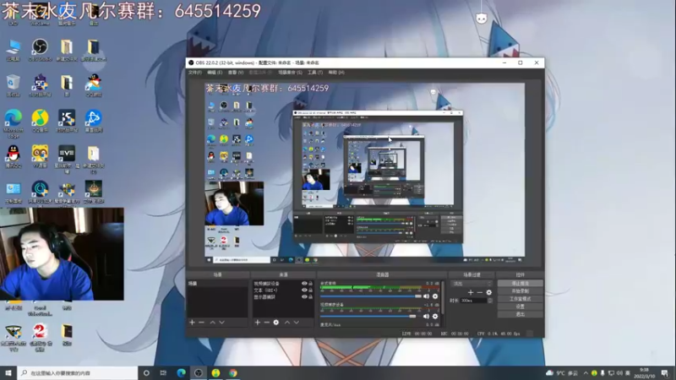Viewport: 676px width, 380px height.
Task: Open the Tencent QQ penguin desktop icon
Action: pos(14,156)
